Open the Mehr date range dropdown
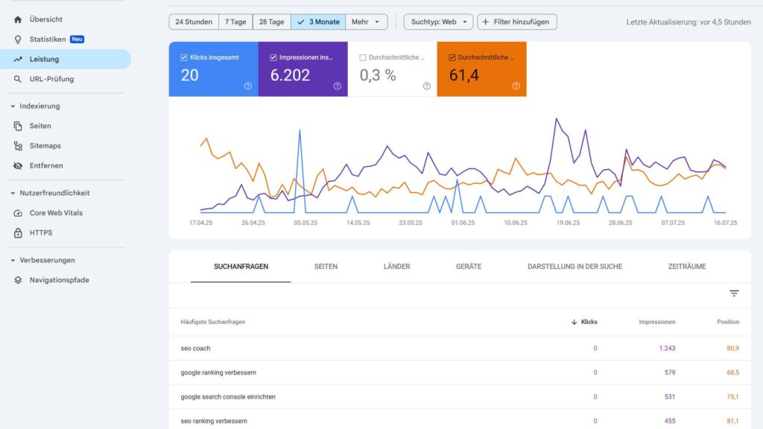Viewport: 763px width, 429px height. click(x=367, y=22)
